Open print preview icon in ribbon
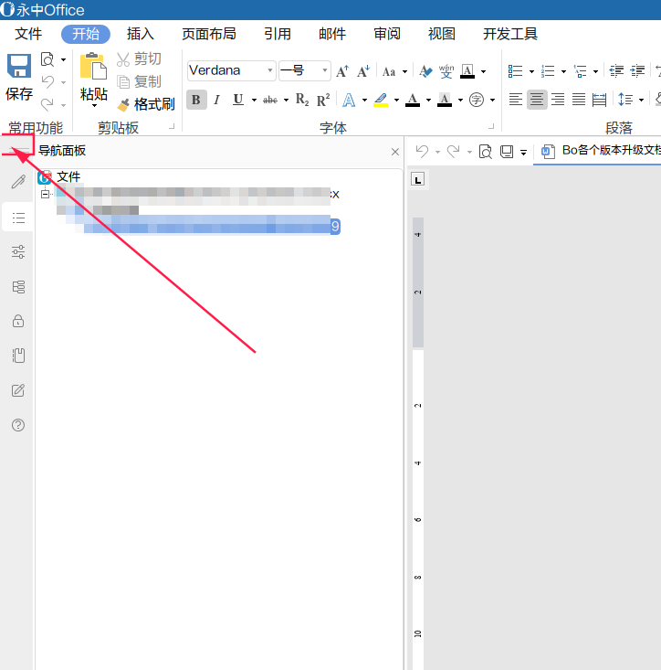Viewport: 661px width, 670px height. pos(47,59)
